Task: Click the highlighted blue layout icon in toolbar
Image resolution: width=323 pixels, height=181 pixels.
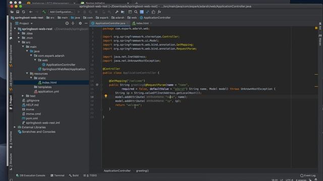Action: pyautogui.click(x=142, y=12)
